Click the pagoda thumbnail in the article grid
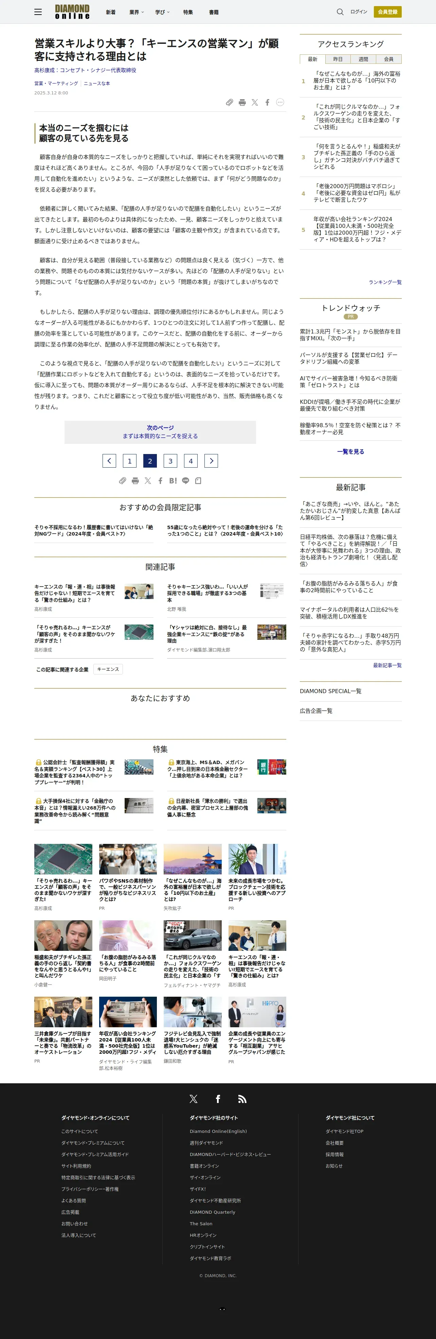436x1339 pixels. point(192,859)
